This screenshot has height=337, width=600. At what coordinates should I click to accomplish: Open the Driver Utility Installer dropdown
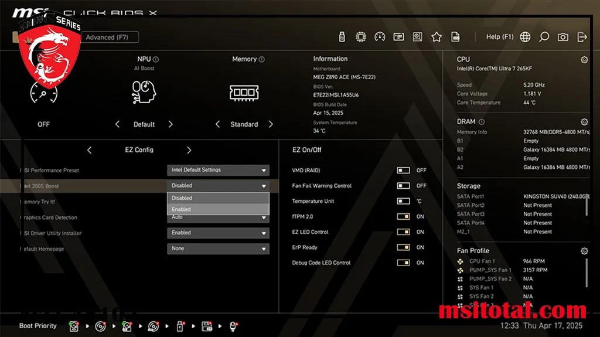click(x=218, y=233)
